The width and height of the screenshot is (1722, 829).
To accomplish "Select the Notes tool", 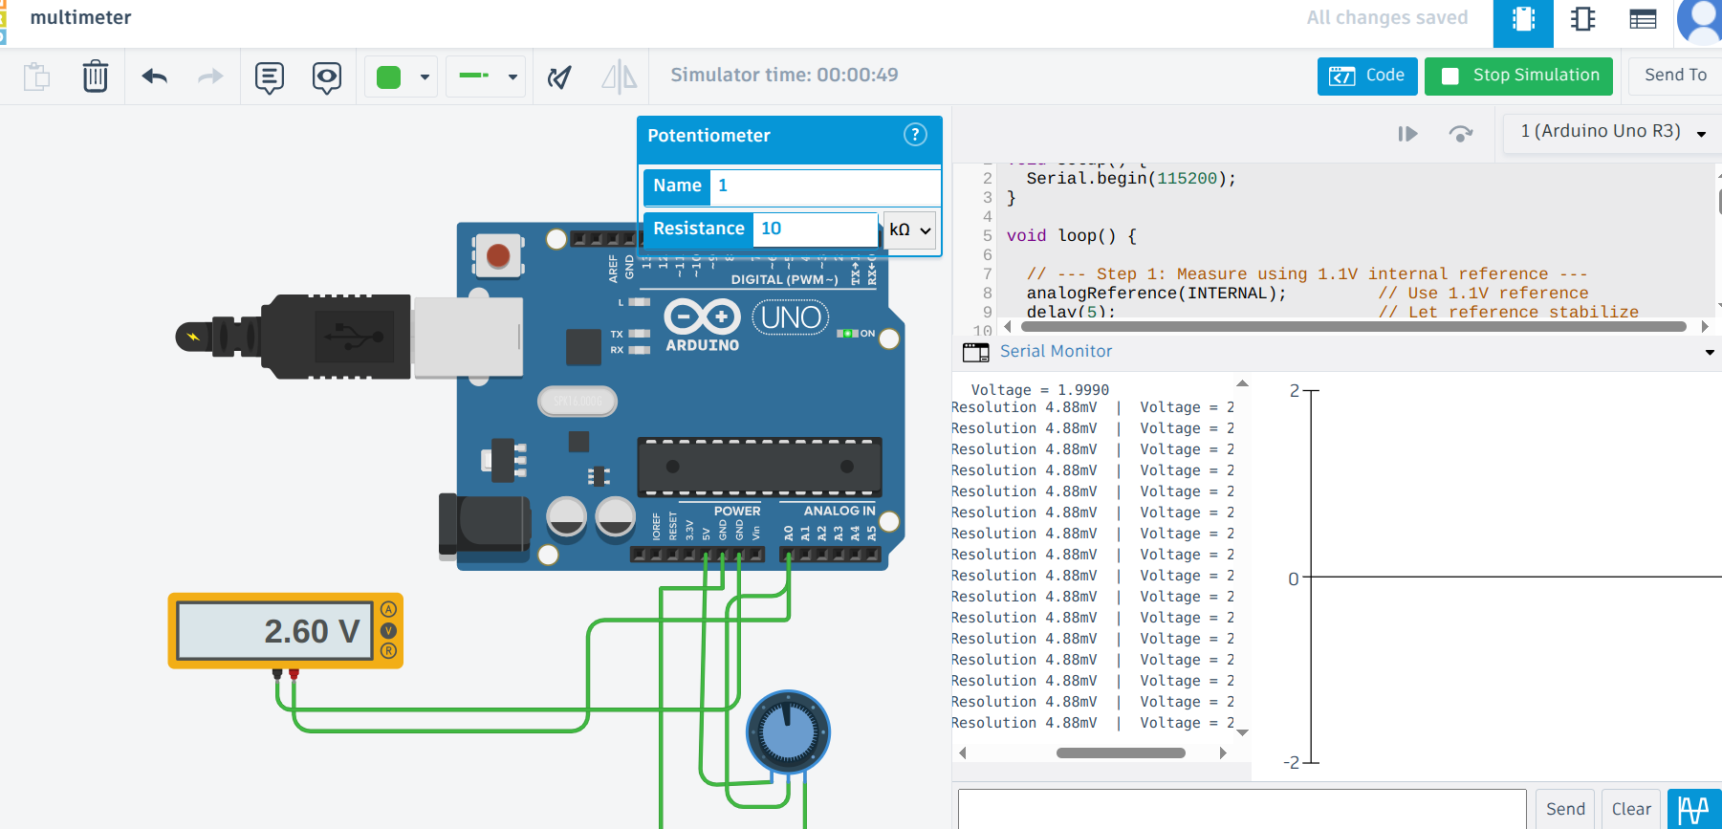I will [270, 76].
